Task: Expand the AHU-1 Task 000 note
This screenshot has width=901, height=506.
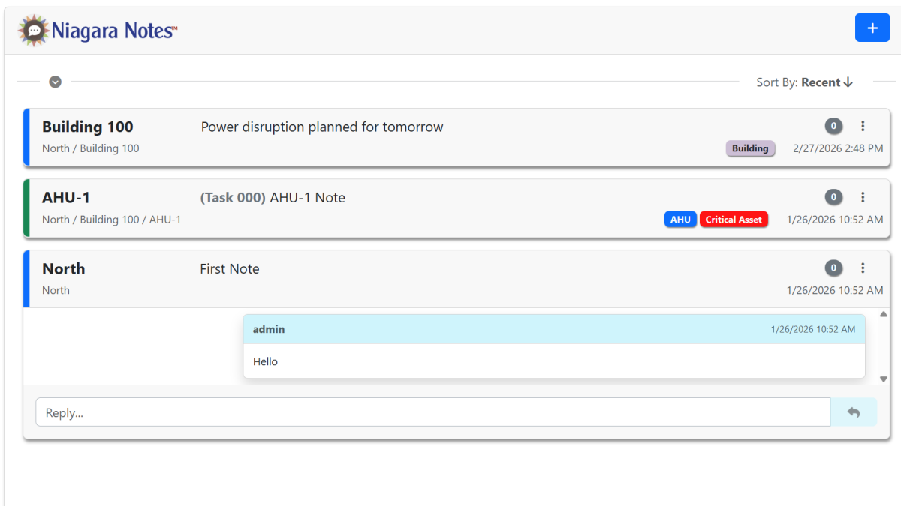Action: tap(273, 198)
